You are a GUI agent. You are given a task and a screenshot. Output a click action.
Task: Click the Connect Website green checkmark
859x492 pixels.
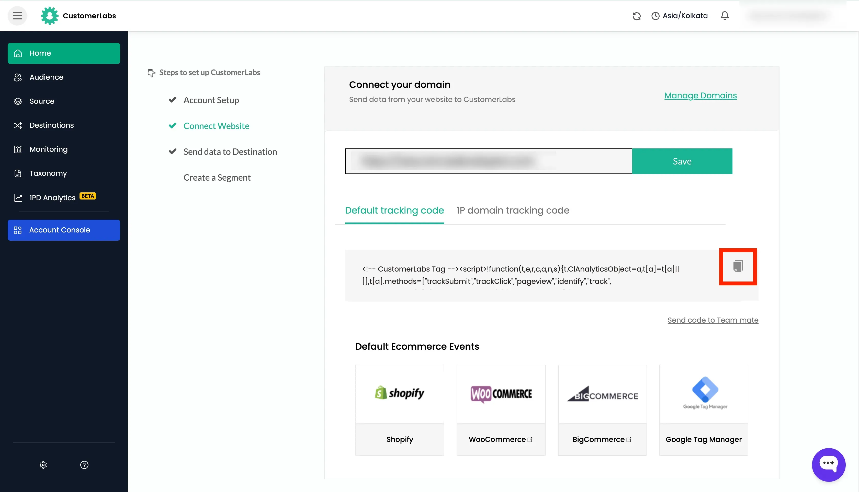[x=173, y=125]
